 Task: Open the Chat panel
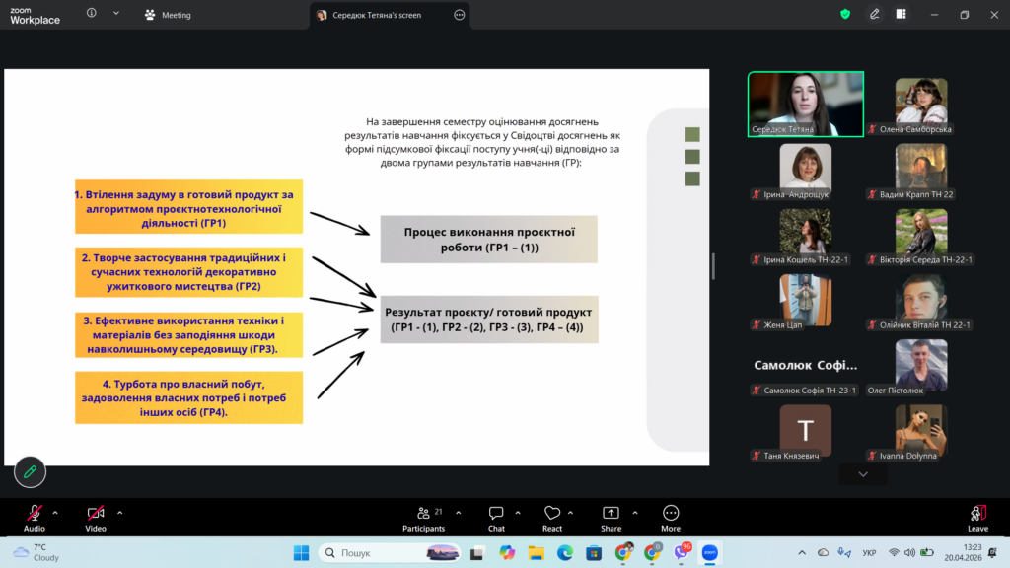(496, 516)
